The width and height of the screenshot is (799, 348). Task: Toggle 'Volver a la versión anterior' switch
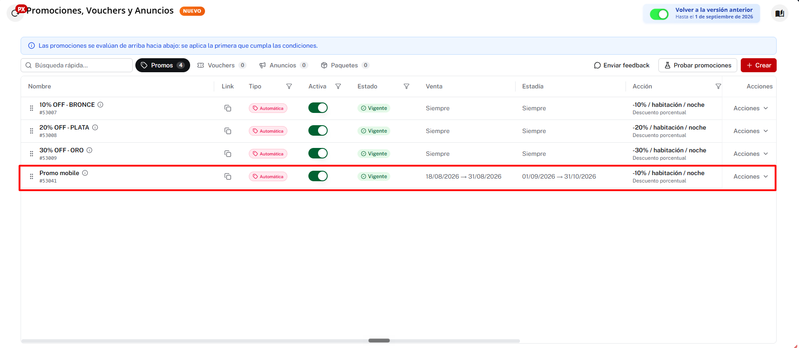pyautogui.click(x=659, y=14)
